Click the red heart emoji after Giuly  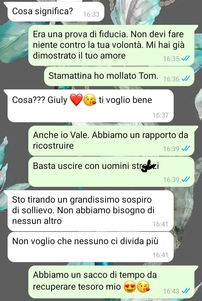(x=76, y=100)
